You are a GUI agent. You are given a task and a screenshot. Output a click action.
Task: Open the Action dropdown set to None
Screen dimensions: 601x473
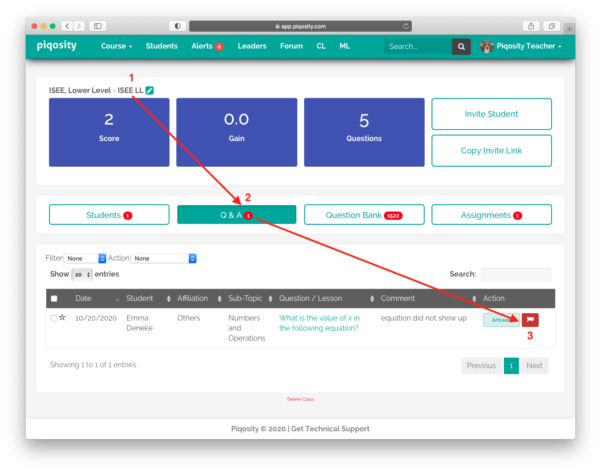point(164,258)
